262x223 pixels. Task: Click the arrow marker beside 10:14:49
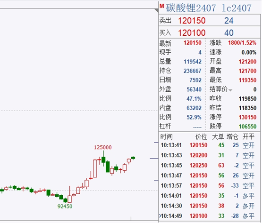point(160,216)
